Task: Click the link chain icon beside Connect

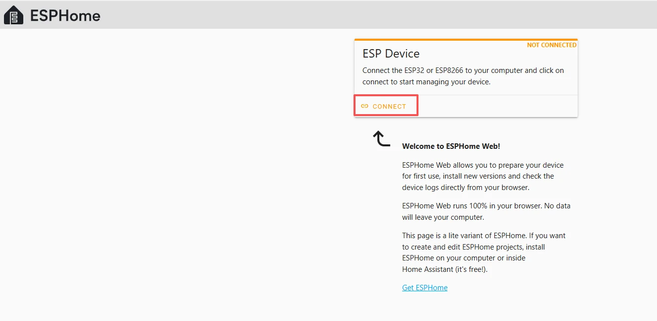Action: [x=364, y=106]
